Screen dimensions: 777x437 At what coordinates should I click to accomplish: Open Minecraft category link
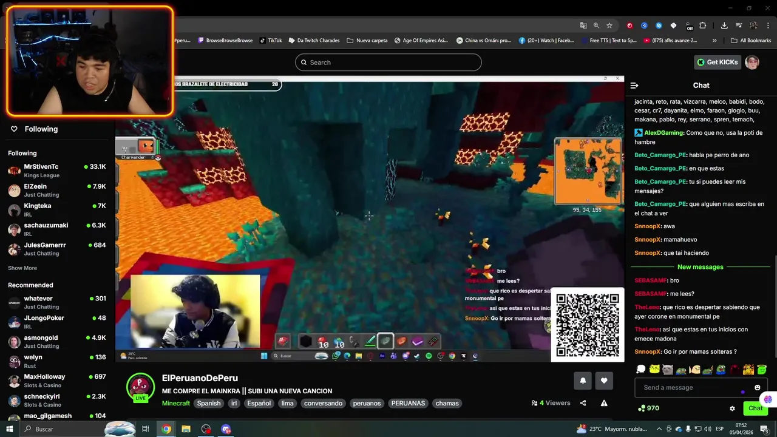click(176, 403)
